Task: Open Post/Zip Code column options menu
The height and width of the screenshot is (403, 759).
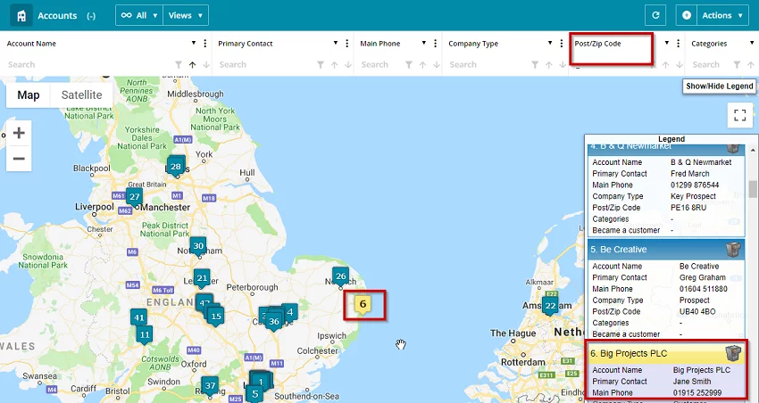Action: [679, 44]
